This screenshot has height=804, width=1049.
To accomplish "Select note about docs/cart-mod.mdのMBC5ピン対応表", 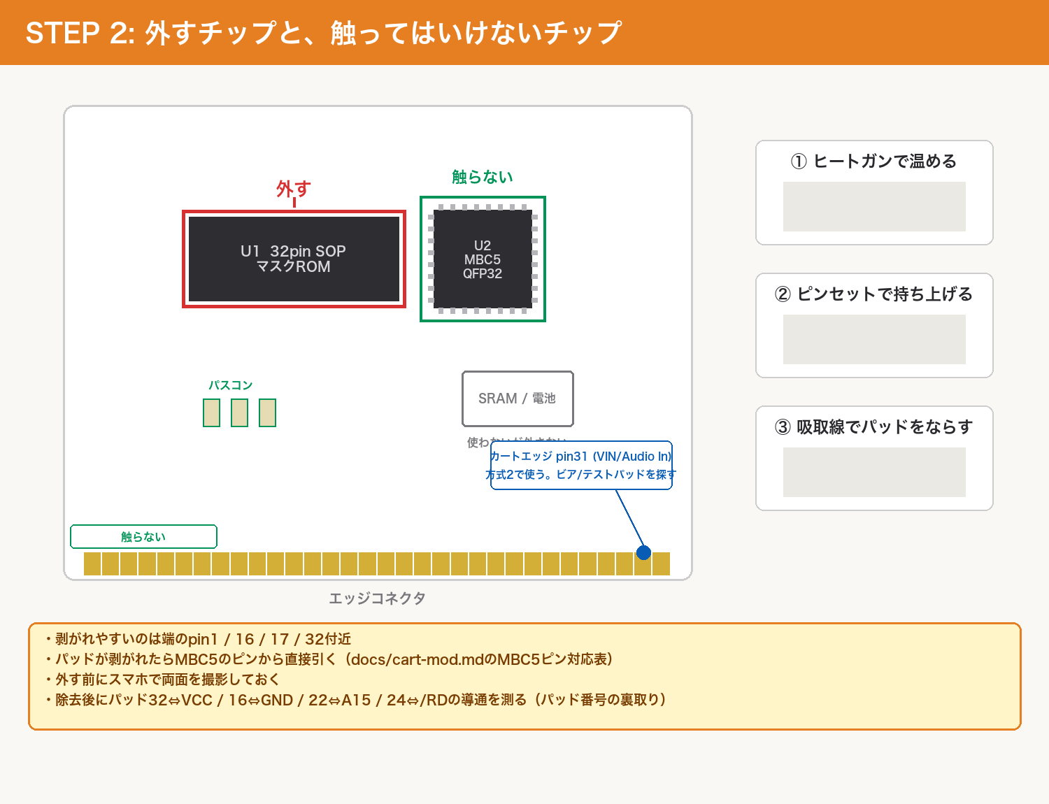I will click(x=329, y=659).
